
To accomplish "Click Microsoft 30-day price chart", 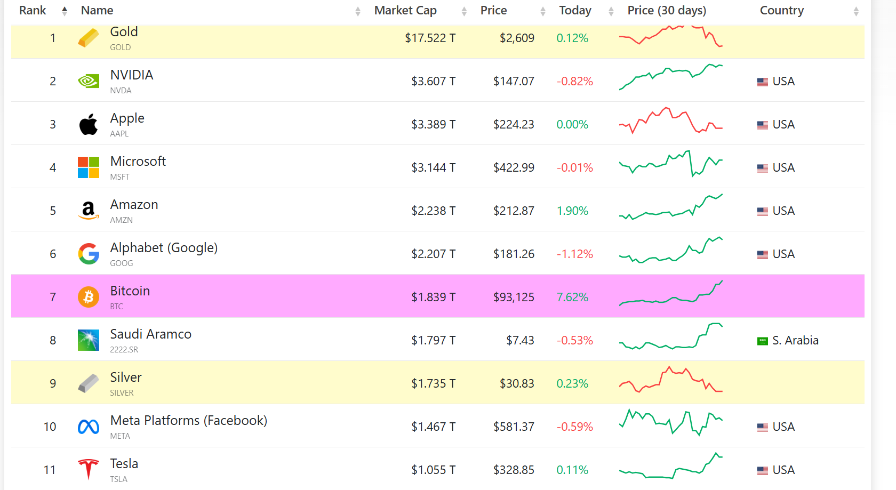I will click(671, 164).
